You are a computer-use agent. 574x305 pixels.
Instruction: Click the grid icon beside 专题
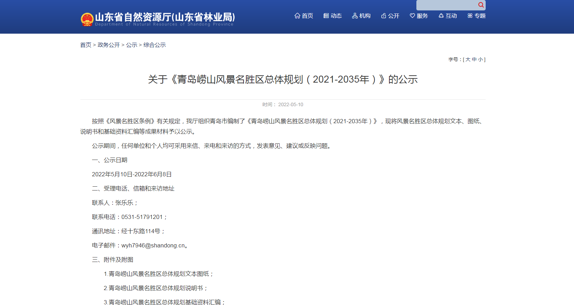coord(470,16)
